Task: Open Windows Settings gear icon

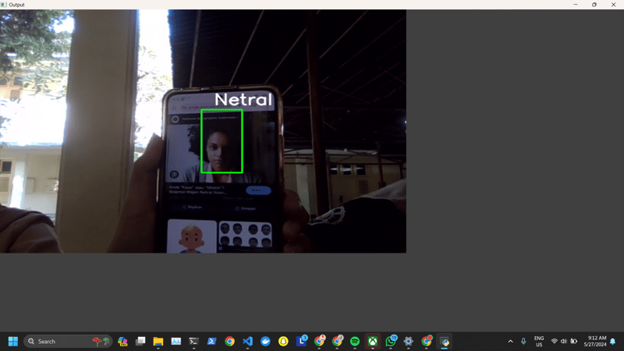Action: (x=408, y=342)
